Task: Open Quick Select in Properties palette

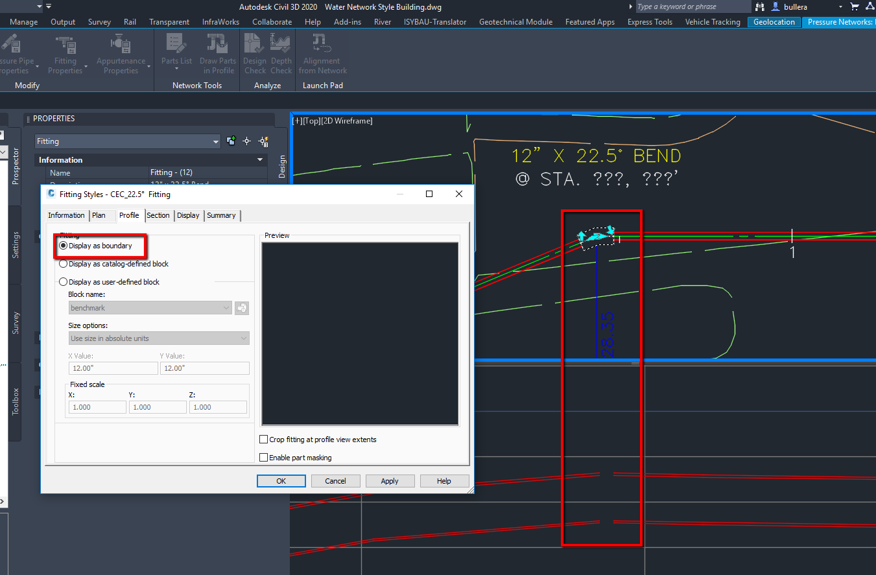Action: [263, 141]
